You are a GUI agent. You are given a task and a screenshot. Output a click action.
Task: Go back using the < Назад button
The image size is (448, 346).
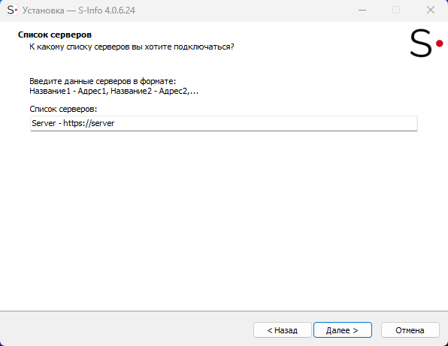tap(283, 330)
